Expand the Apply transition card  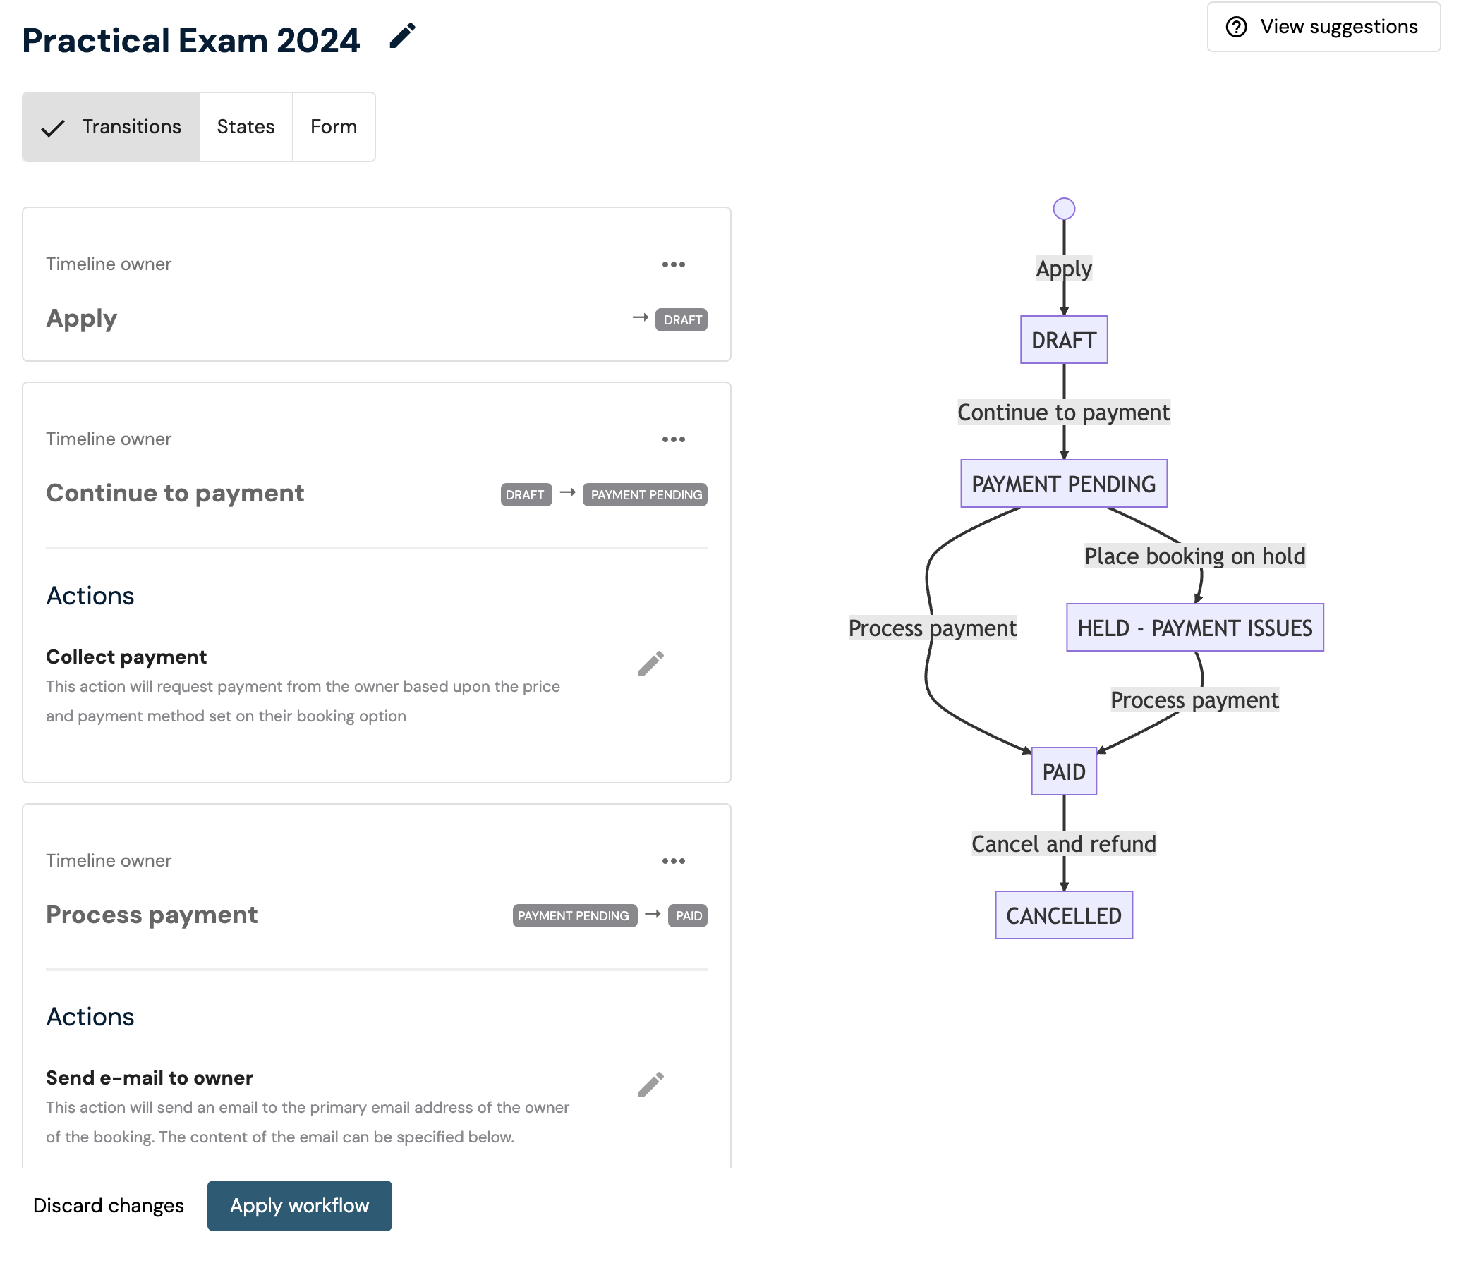pos(377,285)
